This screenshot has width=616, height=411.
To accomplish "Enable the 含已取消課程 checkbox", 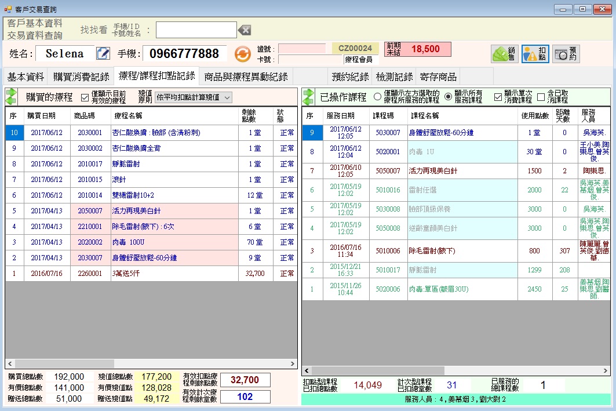I will (x=541, y=97).
